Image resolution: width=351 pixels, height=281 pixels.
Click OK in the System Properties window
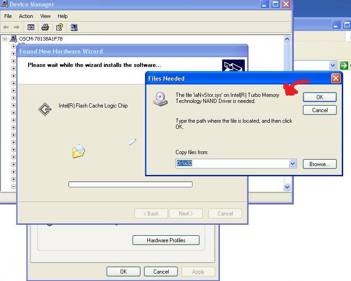click(123, 271)
